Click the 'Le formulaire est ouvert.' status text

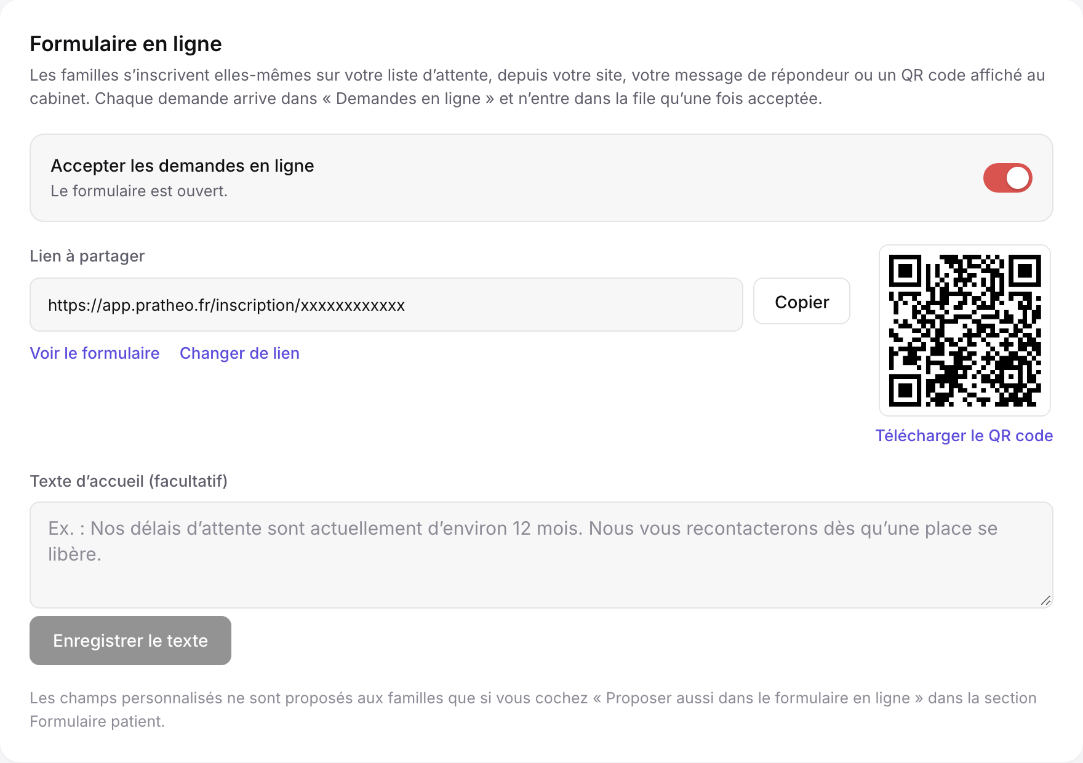139,191
